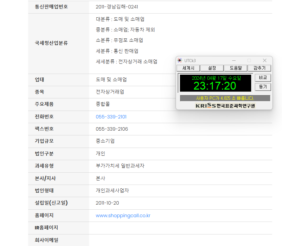This screenshot has height=246, width=282.
Task: Open the phone number link 055-339-2101
Action: [x=111, y=117]
